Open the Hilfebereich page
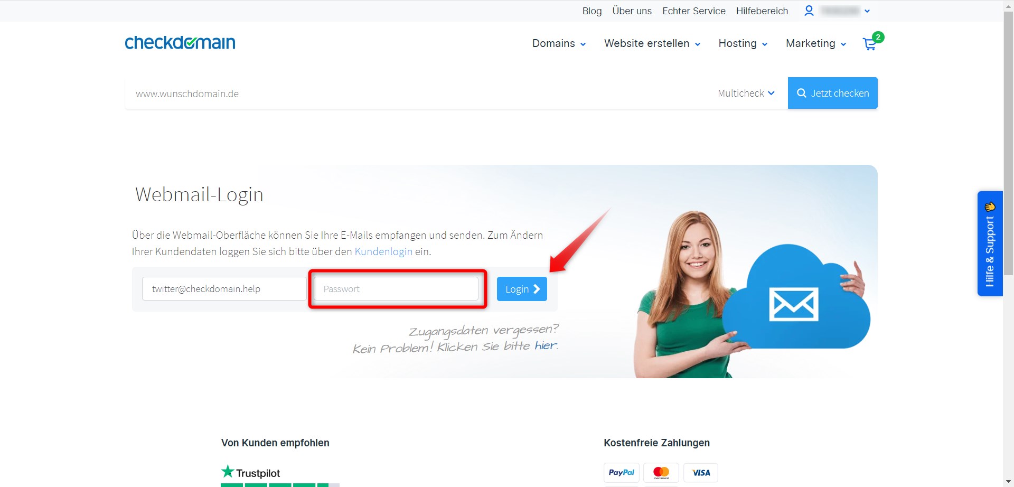 point(762,11)
